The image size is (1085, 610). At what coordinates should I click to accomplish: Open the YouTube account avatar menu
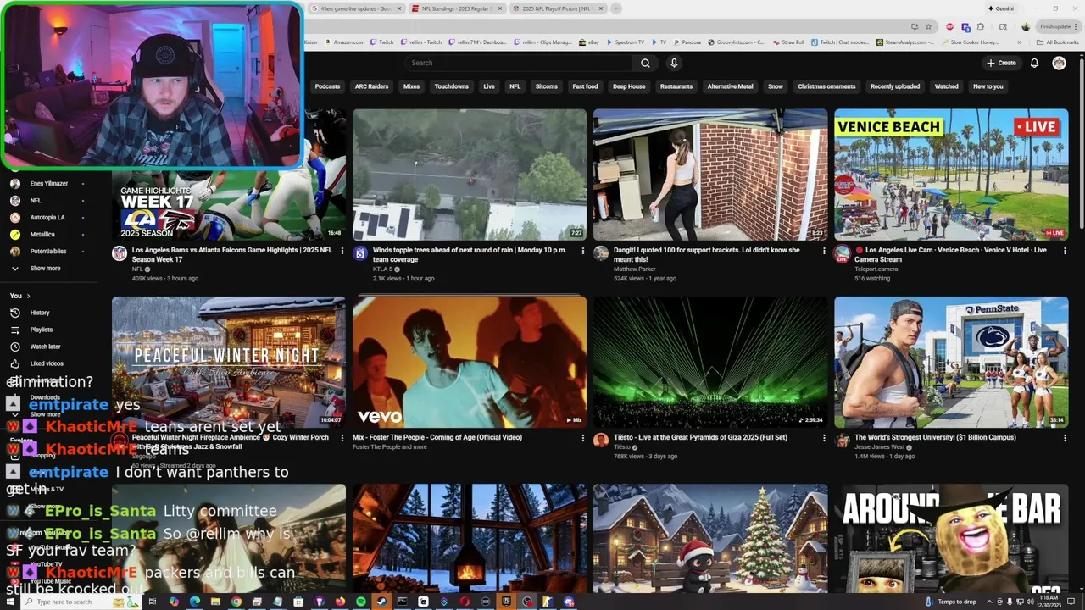pyautogui.click(x=1059, y=63)
